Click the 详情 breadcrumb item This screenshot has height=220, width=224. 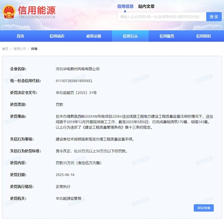coord(34,49)
